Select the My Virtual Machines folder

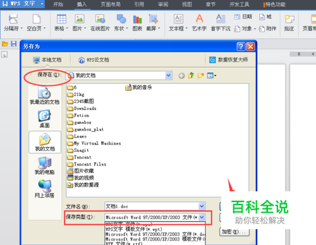click(x=94, y=143)
